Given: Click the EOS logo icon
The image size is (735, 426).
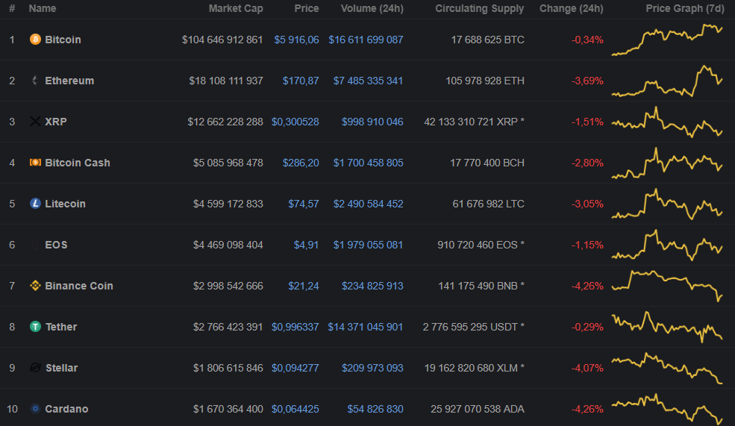Looking at the screenshot, I should coord(35,245).
